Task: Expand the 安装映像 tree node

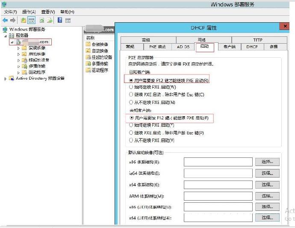Action: click(18, 48)
